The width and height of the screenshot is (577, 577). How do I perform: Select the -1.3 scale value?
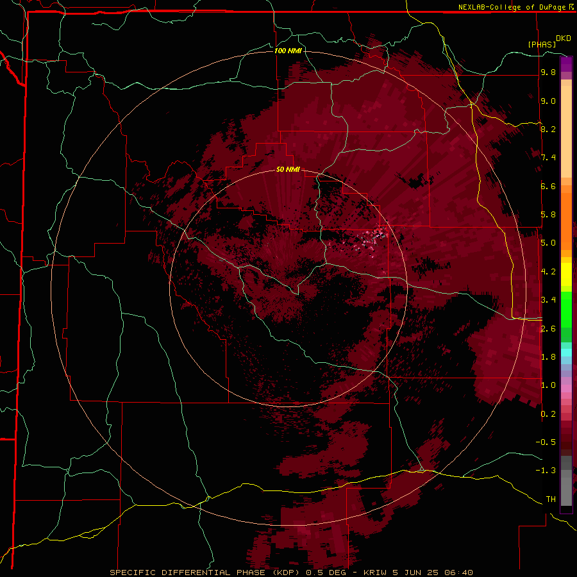click(x=546, y=471)
